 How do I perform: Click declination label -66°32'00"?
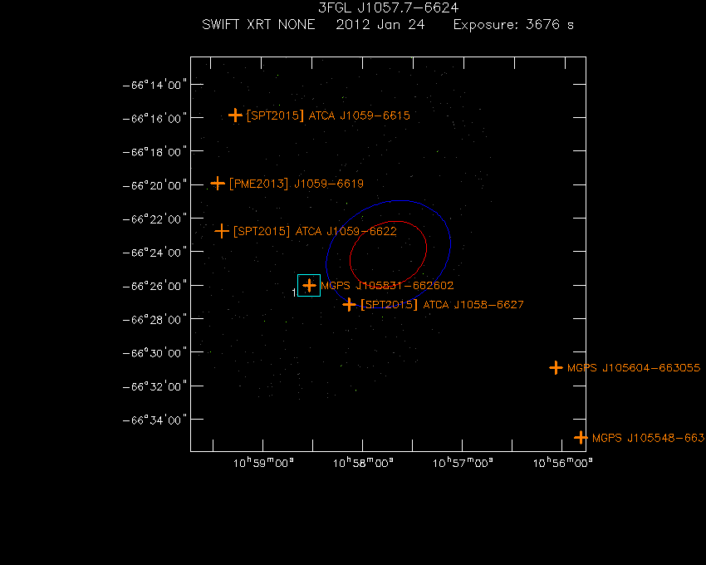(x=154, y=386)
